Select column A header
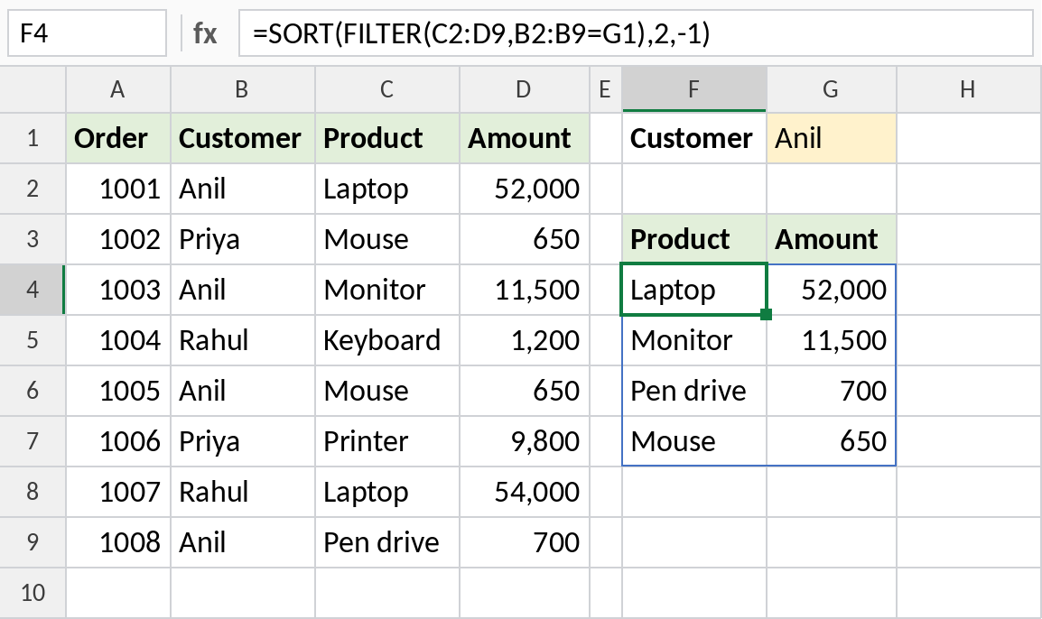This screenshot has height=619, width=1042. coord(117,89)
